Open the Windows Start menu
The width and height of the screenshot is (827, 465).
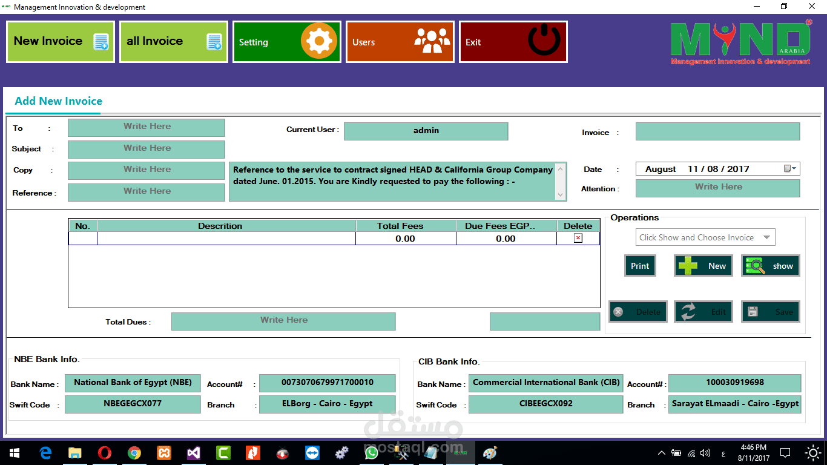14,452
